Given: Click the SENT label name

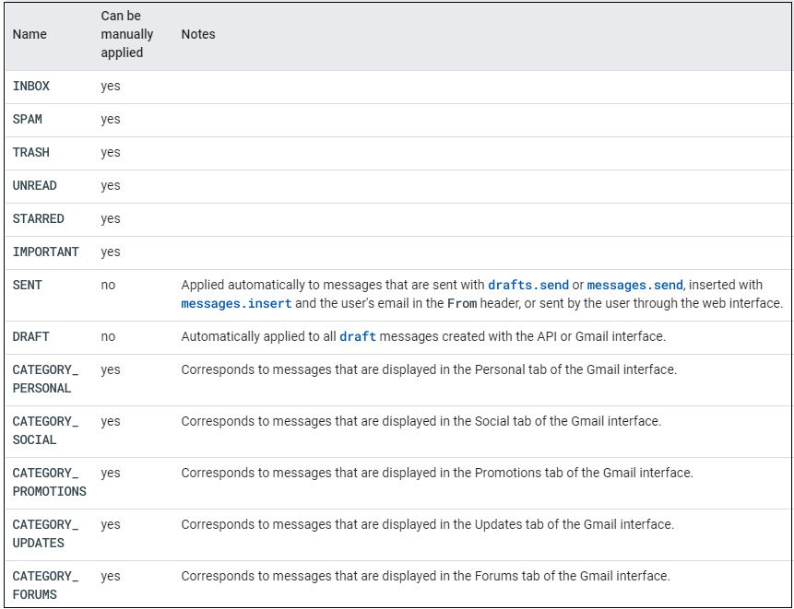Looking at the screenshot, I should tap(28, 285).
